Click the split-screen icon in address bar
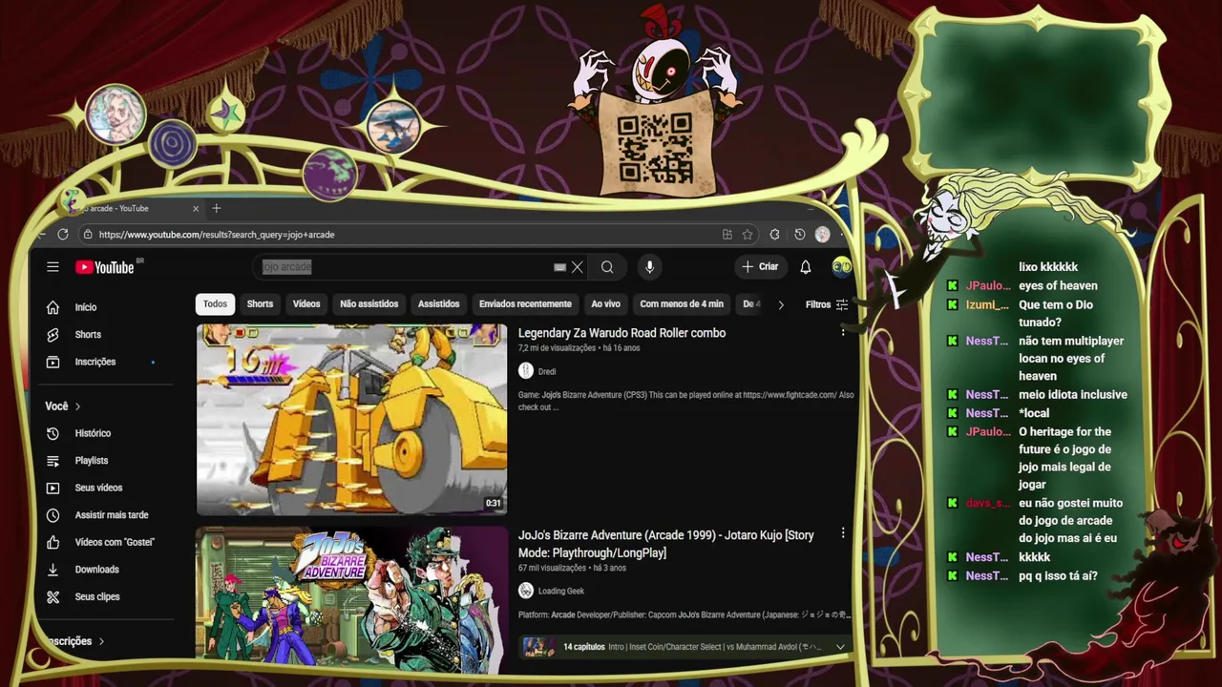Screen dimensions: 1222x687 pyautogui.click(x=727, y=234)
